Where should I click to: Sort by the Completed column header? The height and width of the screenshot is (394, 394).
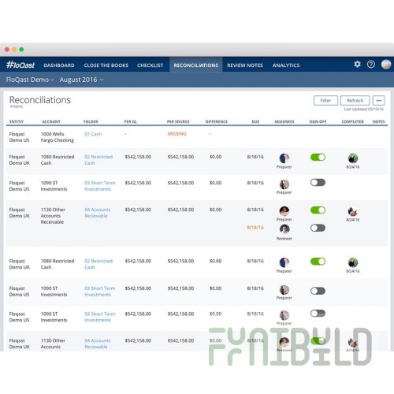coord(352,121)
